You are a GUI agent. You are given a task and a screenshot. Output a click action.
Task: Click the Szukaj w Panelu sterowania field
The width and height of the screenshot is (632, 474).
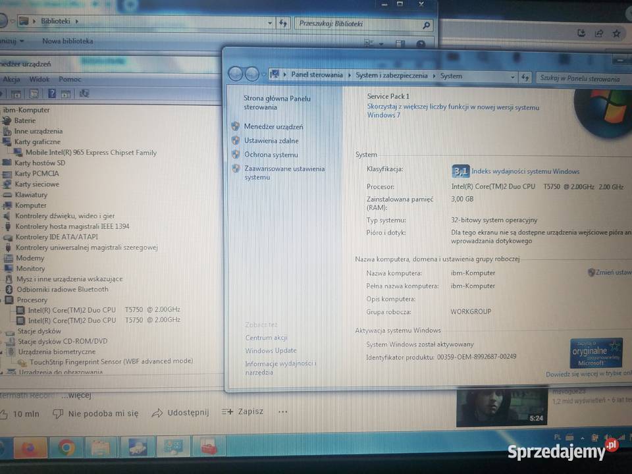(x=585, y=78)
